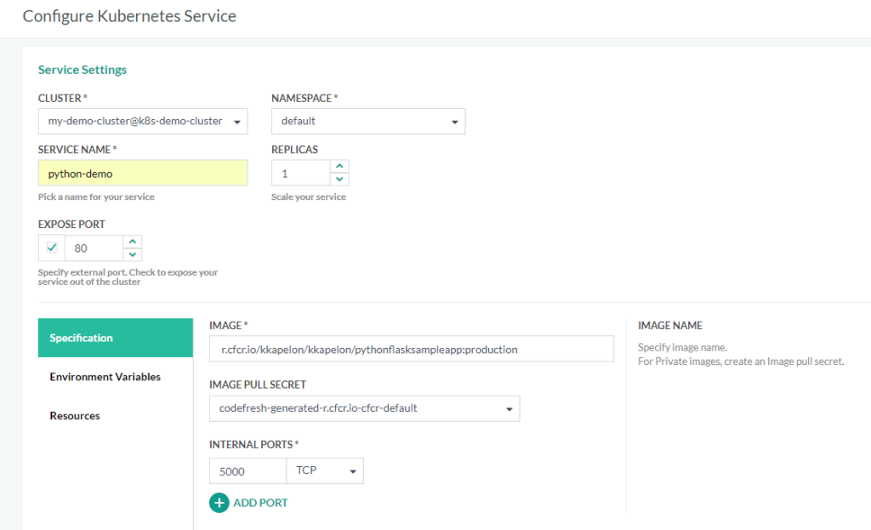Click the Service Name field containing python-demo
Viewport: 871px width, 530px height.
pyautogui.click(x=142, y=172)
